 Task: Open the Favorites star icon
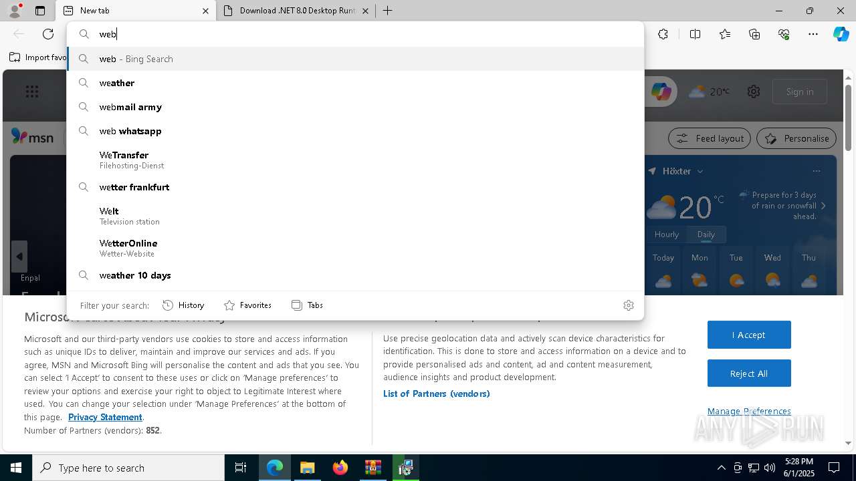pos(725,34)
